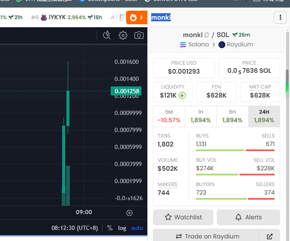This screenshot has height=241, width=290.
Task: Toggle auto scale on chart
Action: [x=137, y=228]
